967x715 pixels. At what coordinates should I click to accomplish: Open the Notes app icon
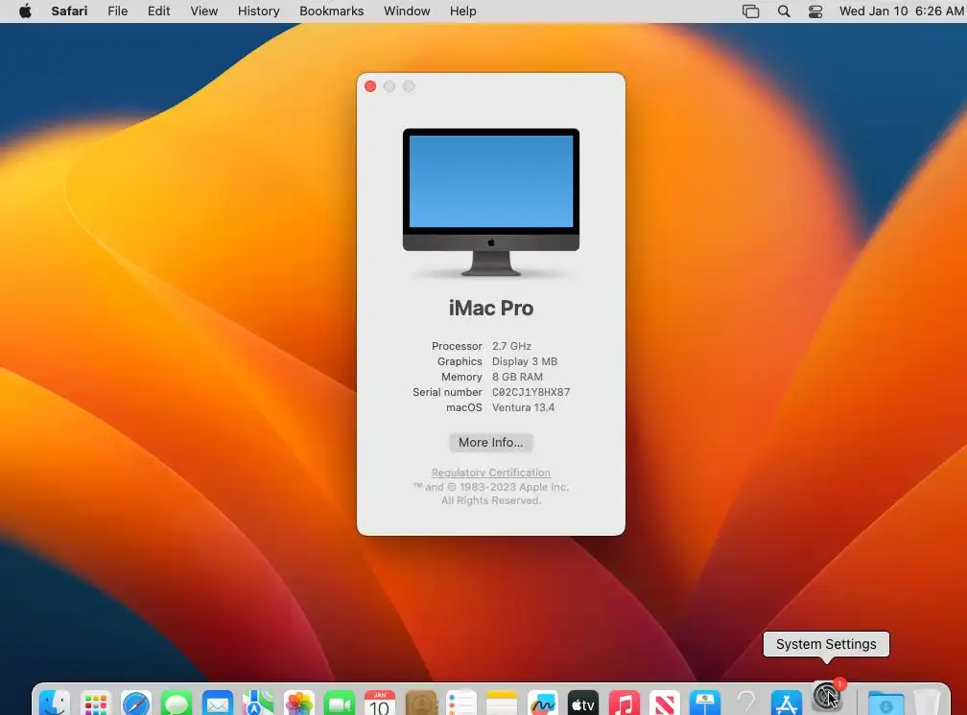(502, 703)
